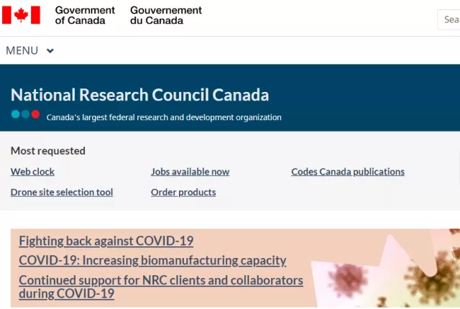Open Continued support for NRC clients link
Viewport: 460px width, 309px height.
(161, 287)
